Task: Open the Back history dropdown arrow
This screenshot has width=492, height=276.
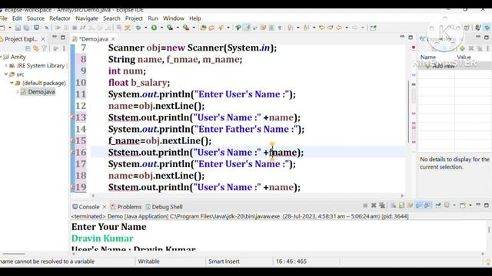Action: [347, 28]
